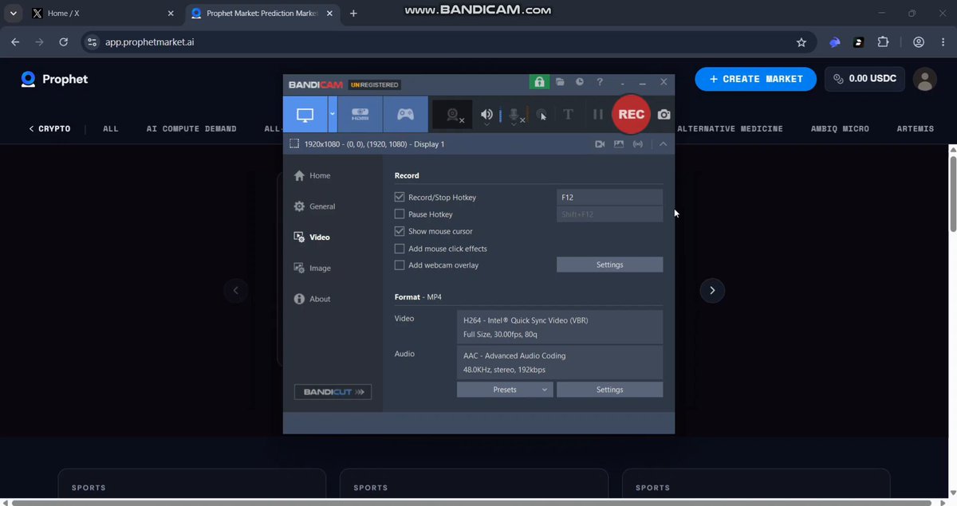Click CREATE MARKET button on Prophet page

(755, 79)
